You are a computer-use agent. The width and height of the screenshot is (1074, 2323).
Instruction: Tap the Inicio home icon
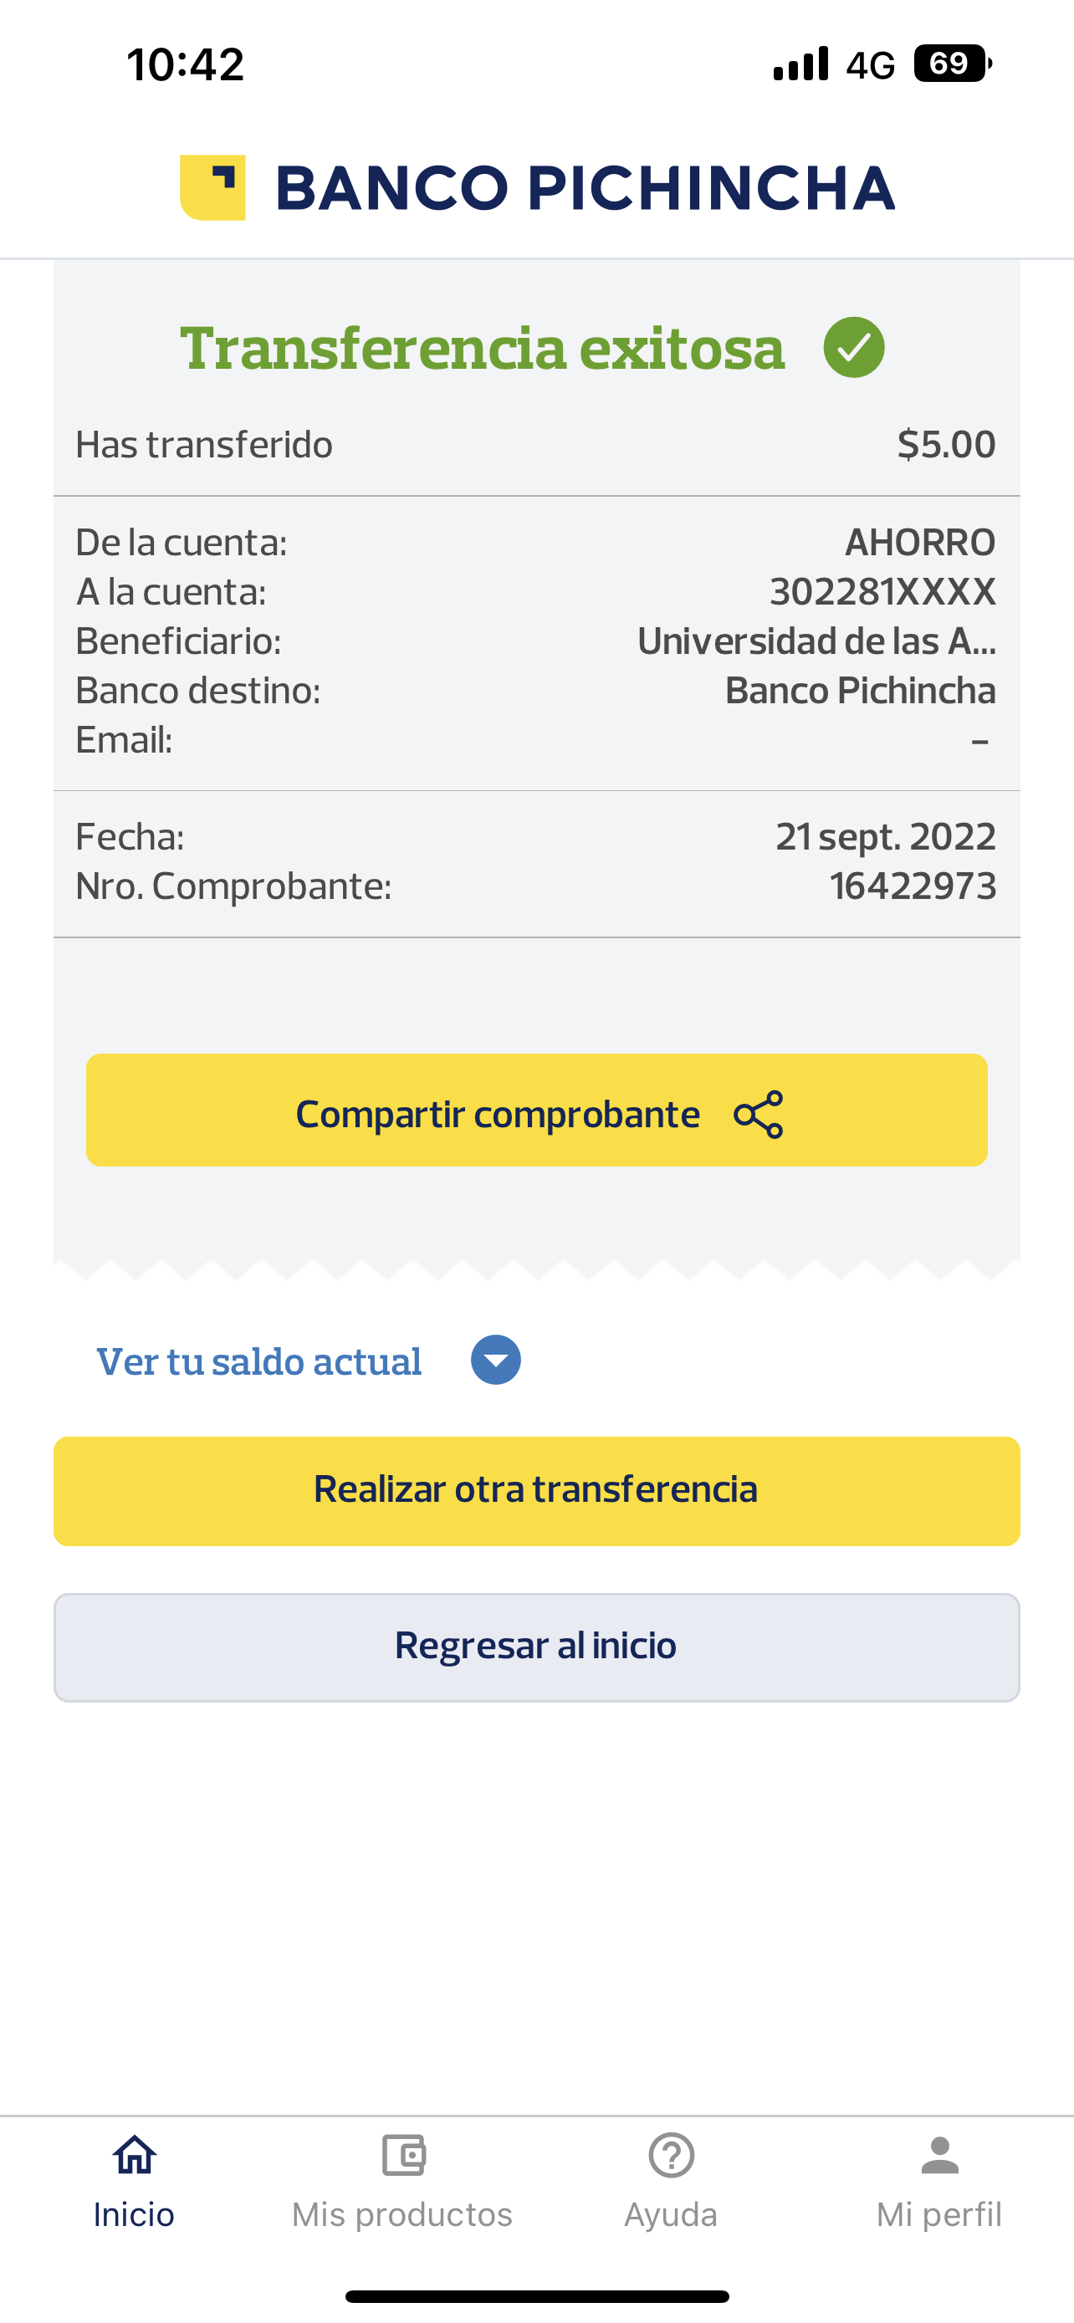(135, 2156)
